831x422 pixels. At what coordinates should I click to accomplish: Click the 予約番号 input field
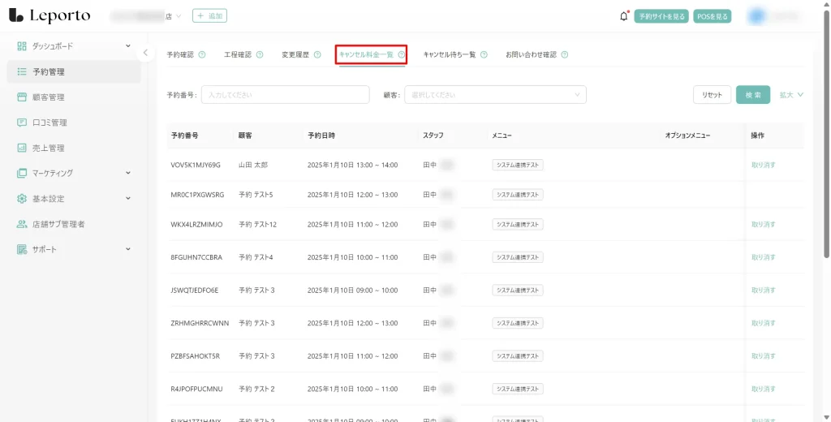273,95
